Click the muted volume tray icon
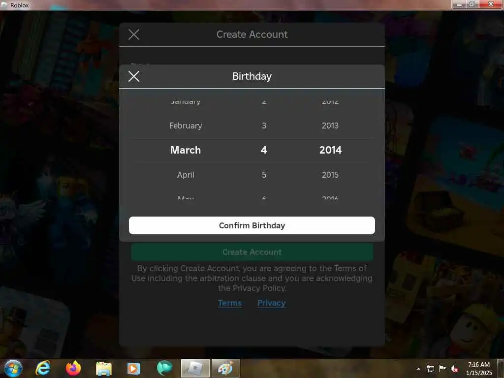The height and width of the screenshot is (378, 504). click(x=454, y=369)
